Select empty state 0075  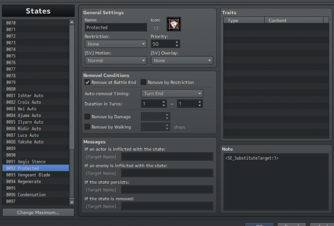(x=35, y=56)
